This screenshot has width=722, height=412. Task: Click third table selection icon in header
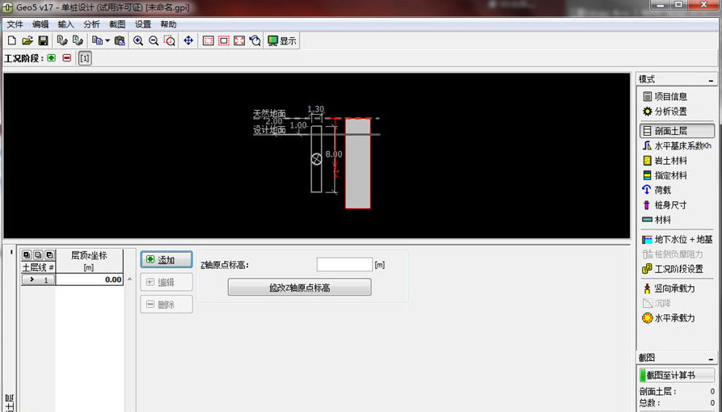(50, 254)
